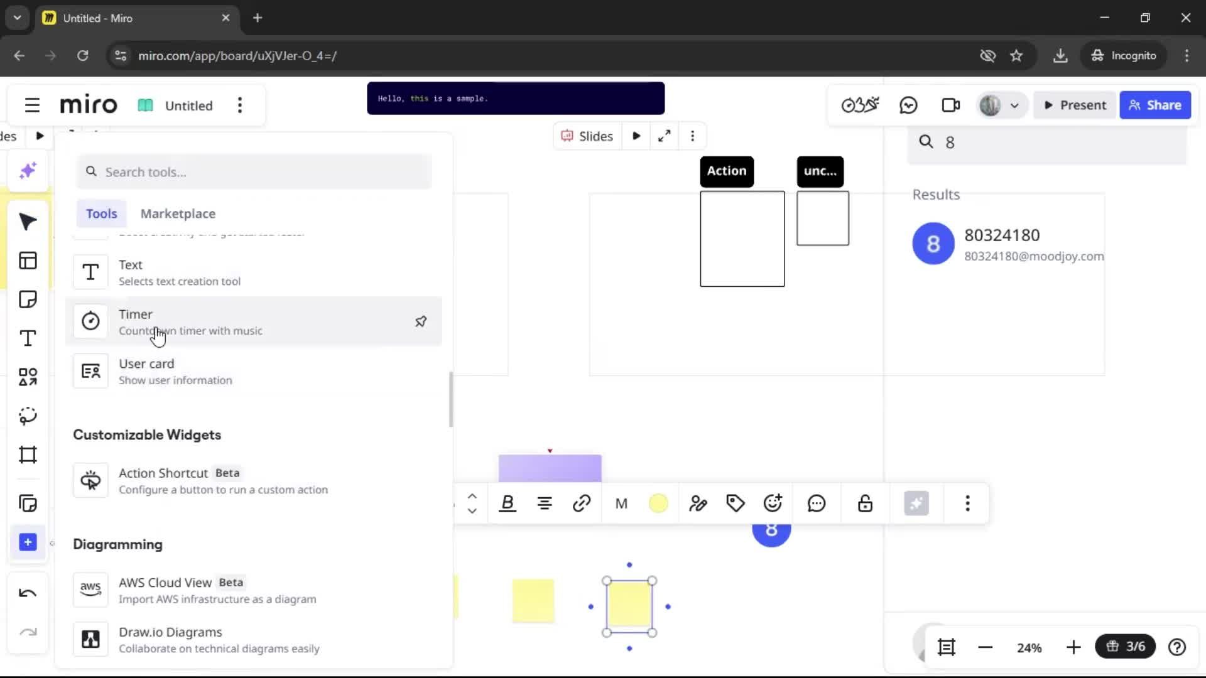Add an emoji reaction
1206x678 pixels.
[773, 503]
